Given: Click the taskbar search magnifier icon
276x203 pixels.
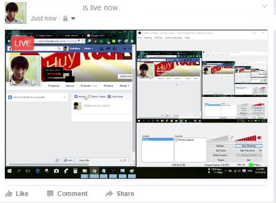Looking at the screenshot, I should point(19,171).
